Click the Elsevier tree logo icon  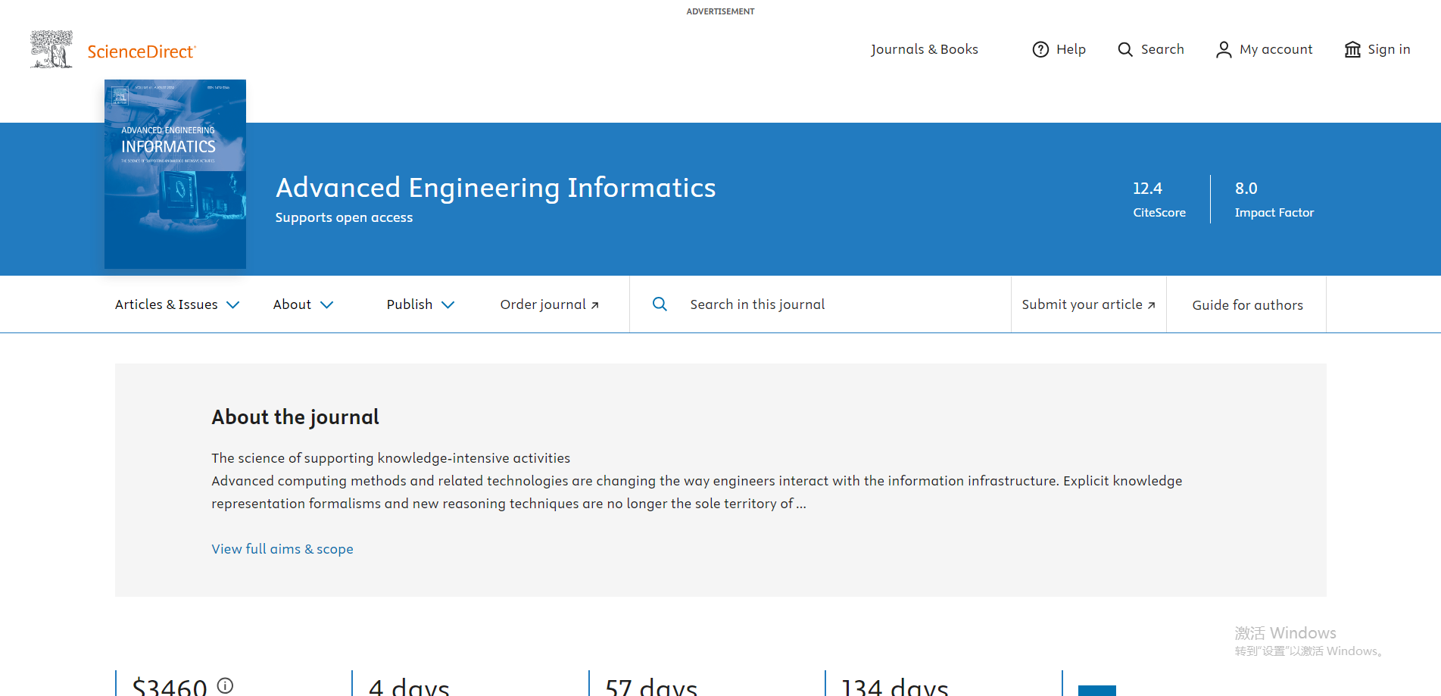(x=51, y=49)
